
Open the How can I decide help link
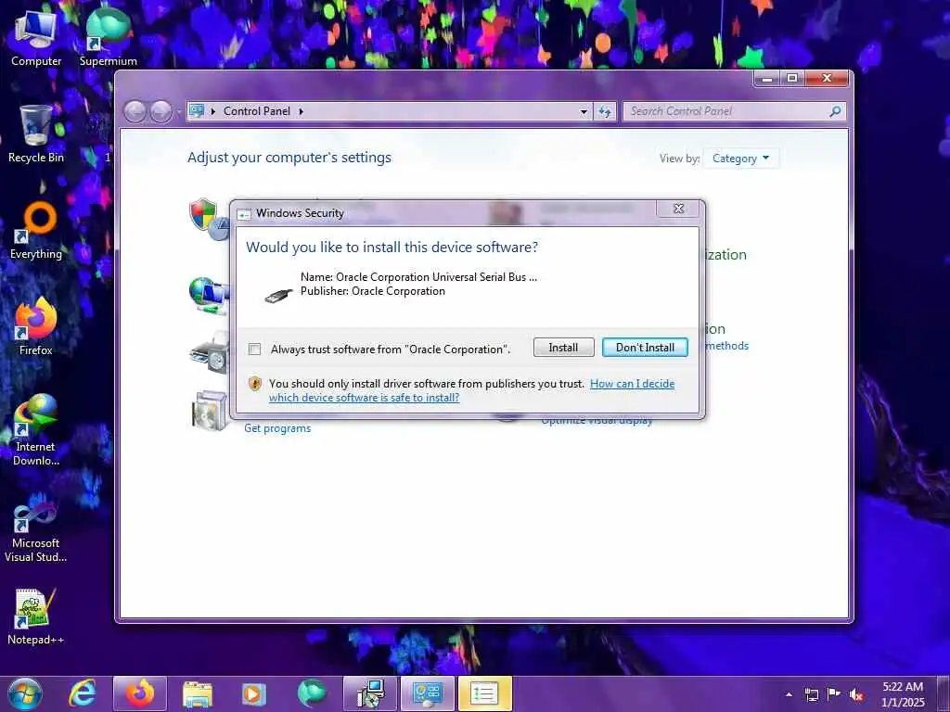tap(471, 390)
